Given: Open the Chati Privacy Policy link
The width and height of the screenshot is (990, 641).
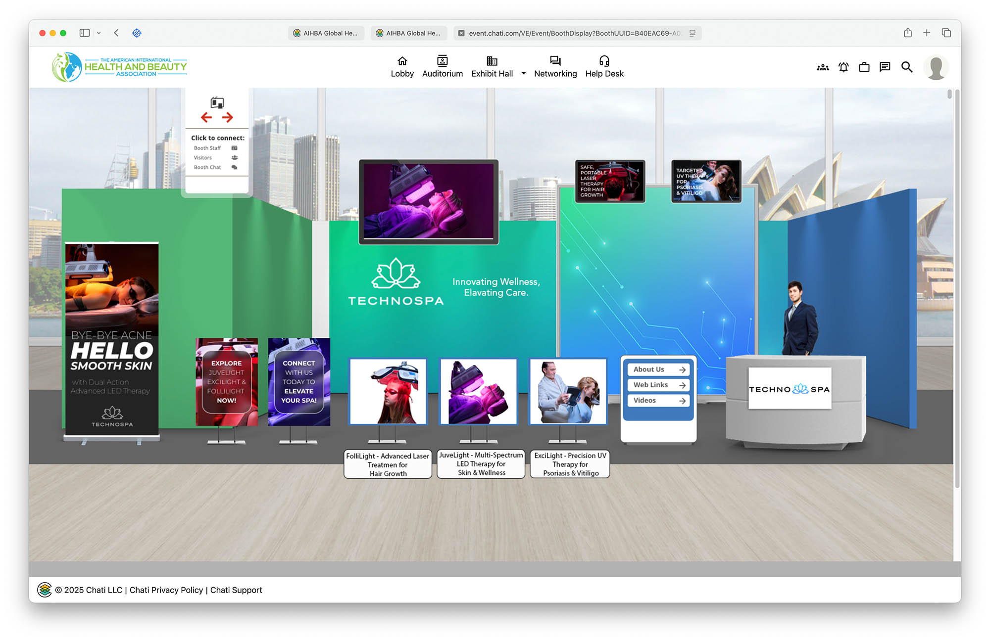Looking at the screenshot, I should (166, 590).
